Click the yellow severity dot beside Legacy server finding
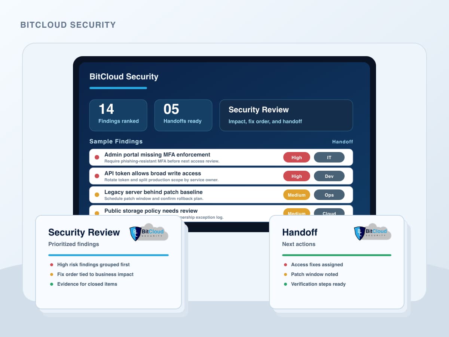The image size is (449, 337). pos(97,194)
